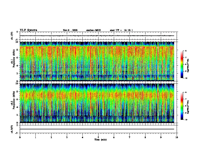This screenshot has width=199, height=154.
Task: Click time axis tick label '5'
Action: click(x=98, y=137)
